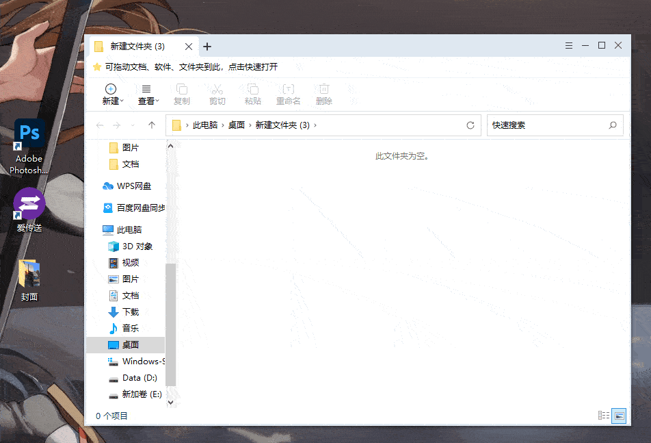Image resolution: width=651 pixels, height=443 pixels.
Task: Select 桌面 in the address breadcrumb
Action: pos(237,125)
